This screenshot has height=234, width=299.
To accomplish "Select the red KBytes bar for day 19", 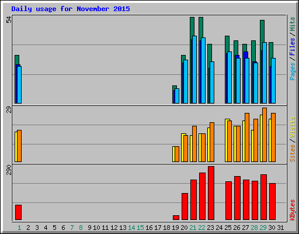I will pyautogui.click(x=176, y=218).
